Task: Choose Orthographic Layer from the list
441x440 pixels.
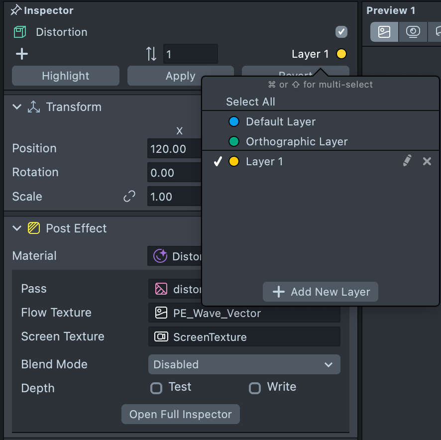Action: (297, 142)
